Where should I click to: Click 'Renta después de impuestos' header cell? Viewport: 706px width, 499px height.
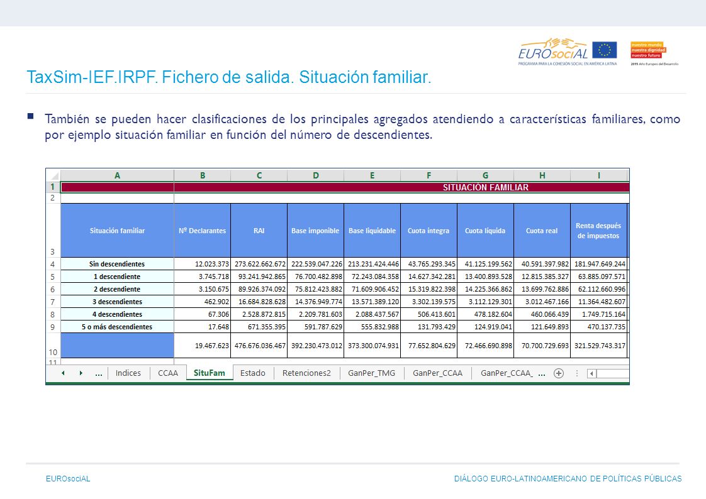pos(599,231)
